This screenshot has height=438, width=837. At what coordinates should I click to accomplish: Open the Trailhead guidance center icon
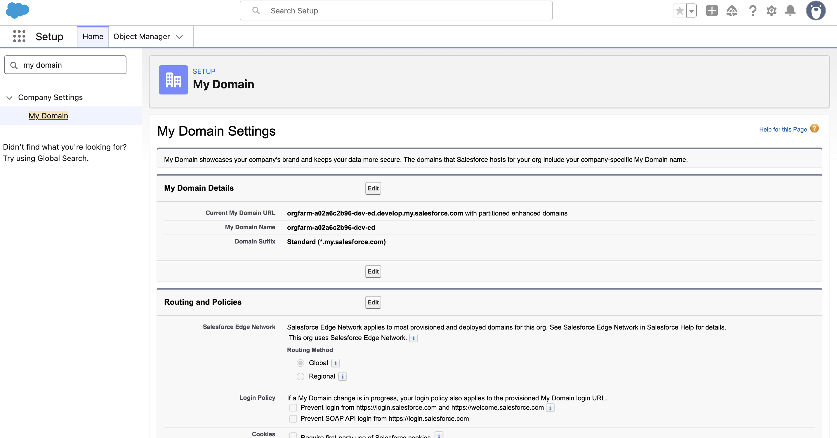coord(732,11)
